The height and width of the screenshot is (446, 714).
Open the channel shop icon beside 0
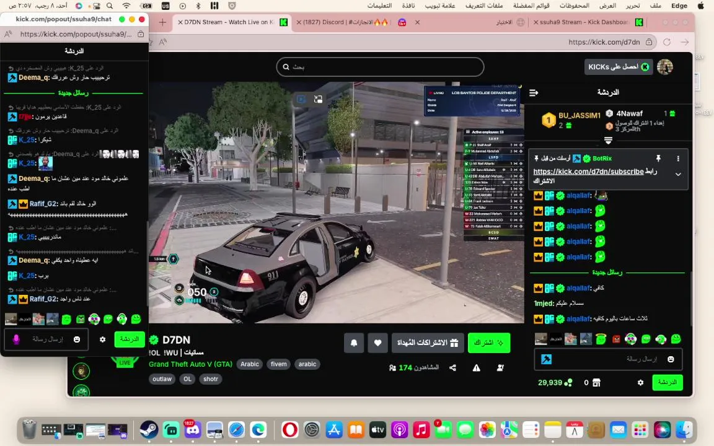[x=596, y=382]
